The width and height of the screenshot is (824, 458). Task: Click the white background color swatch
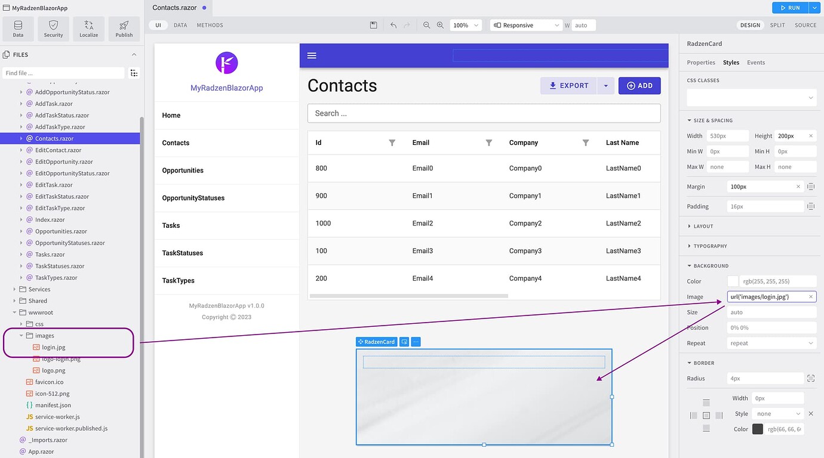point(733,281)
